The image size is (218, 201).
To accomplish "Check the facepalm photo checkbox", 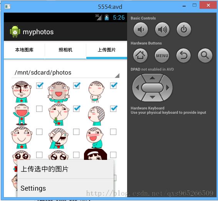I will (76, 132).
